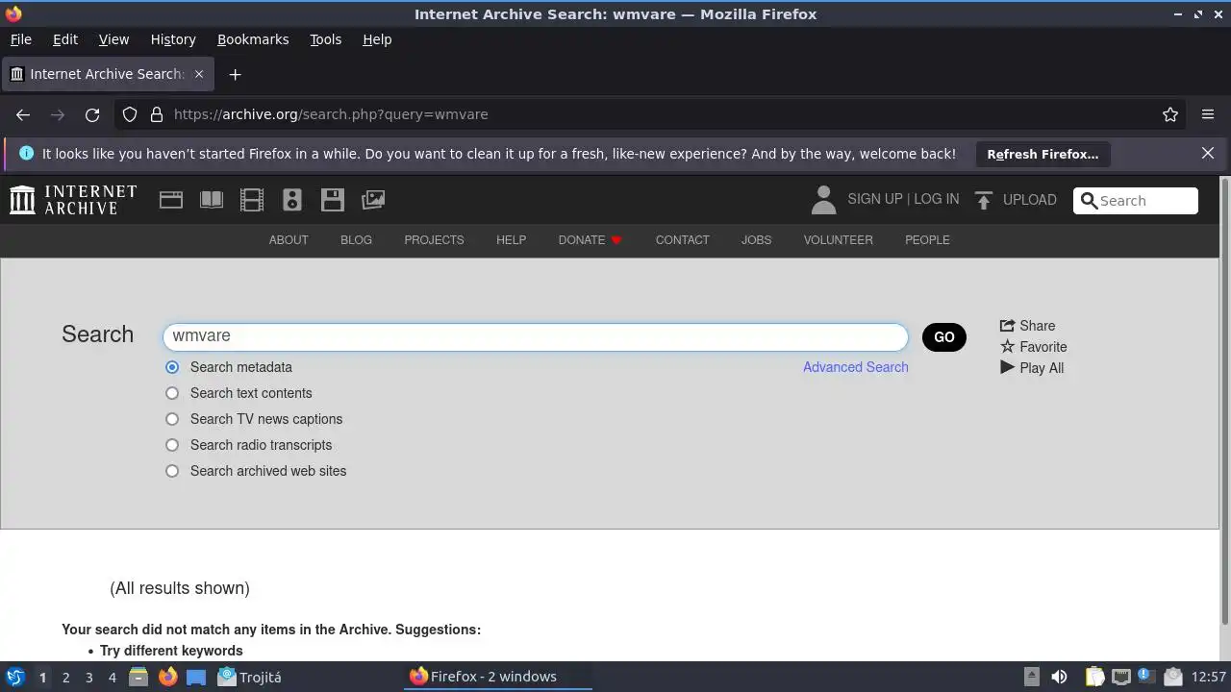Open the Edit menu
This screenshot has width=1231, height=692.
click(x=65, y=39)
